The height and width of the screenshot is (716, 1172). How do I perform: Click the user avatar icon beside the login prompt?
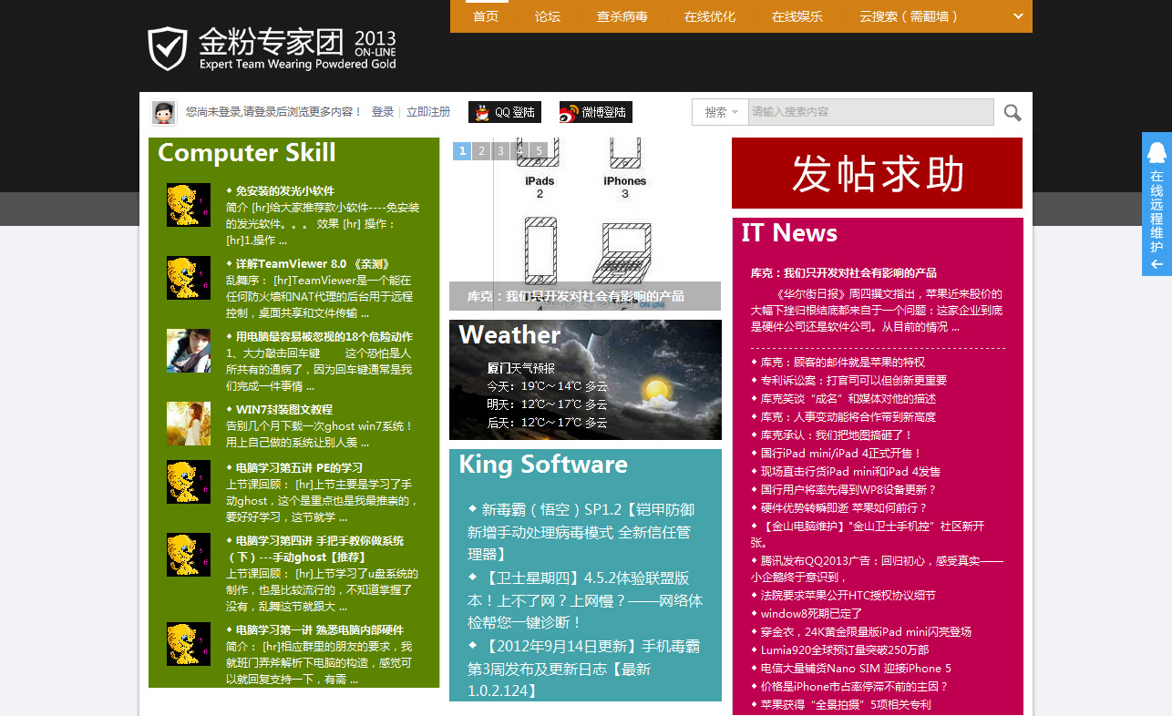[164, 113]
